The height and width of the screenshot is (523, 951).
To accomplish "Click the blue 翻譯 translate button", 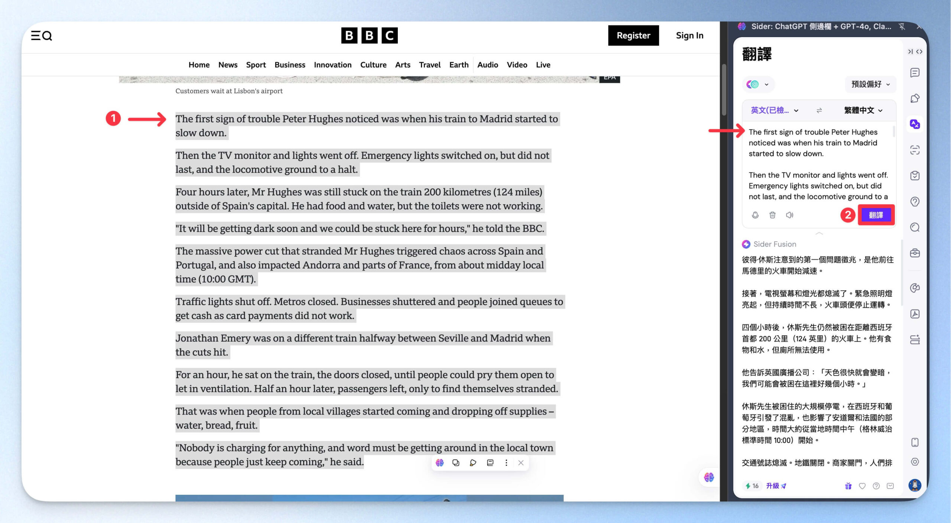I will (876, 215).
